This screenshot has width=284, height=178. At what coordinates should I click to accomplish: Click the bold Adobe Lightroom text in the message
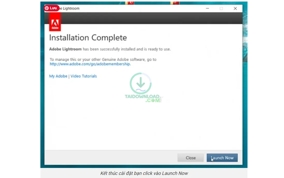[x=65, y=49]
